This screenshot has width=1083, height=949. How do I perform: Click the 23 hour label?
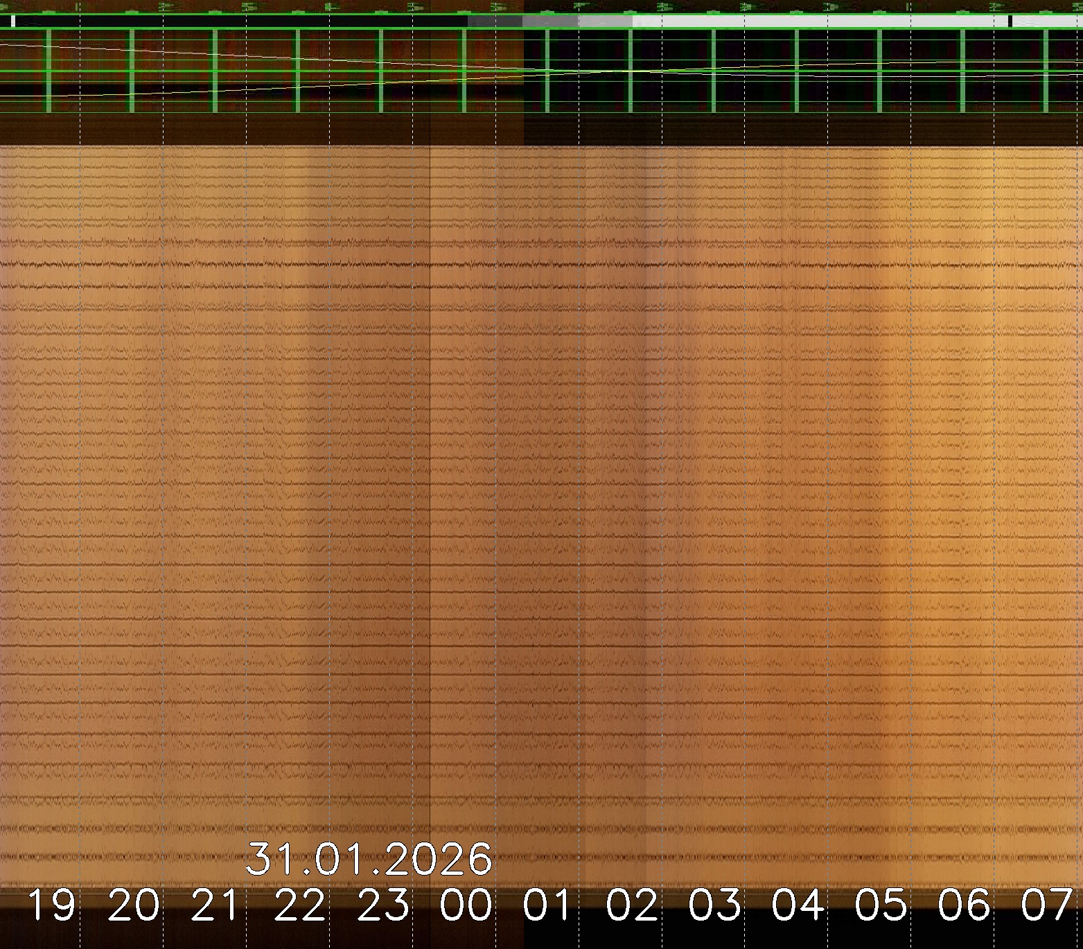click(383, 906)
